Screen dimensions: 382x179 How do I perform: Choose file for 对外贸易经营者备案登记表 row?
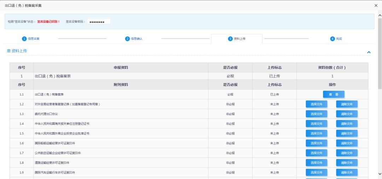tap(317, 104)
